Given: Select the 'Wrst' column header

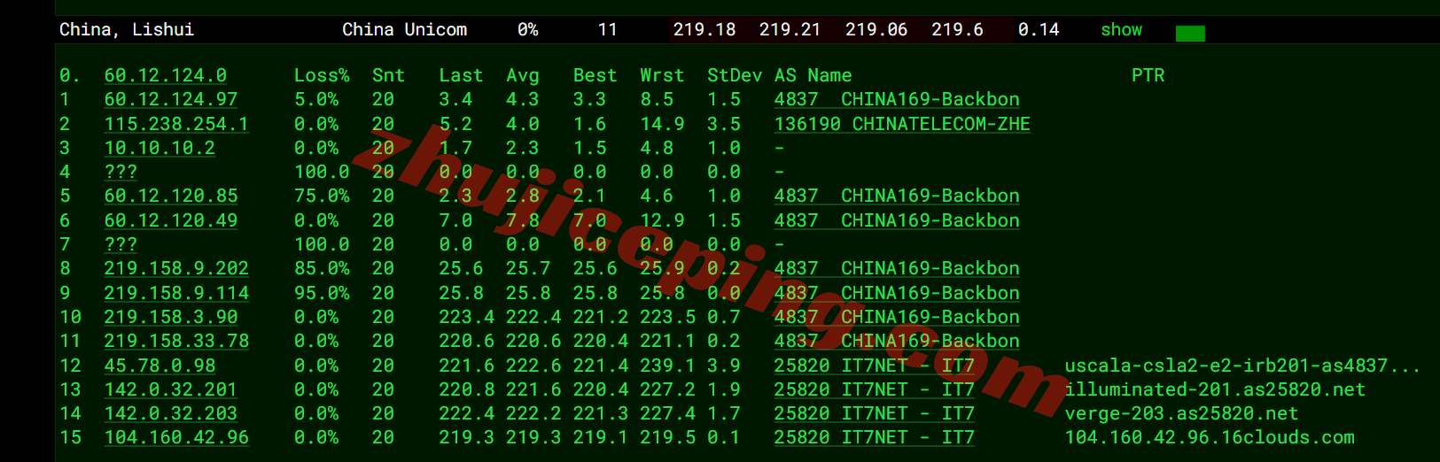Looking at the screenshot, I should 662,75.
